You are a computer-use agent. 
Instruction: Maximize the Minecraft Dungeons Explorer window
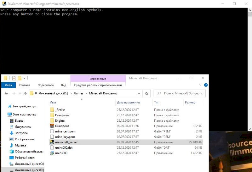coord(191,78)
